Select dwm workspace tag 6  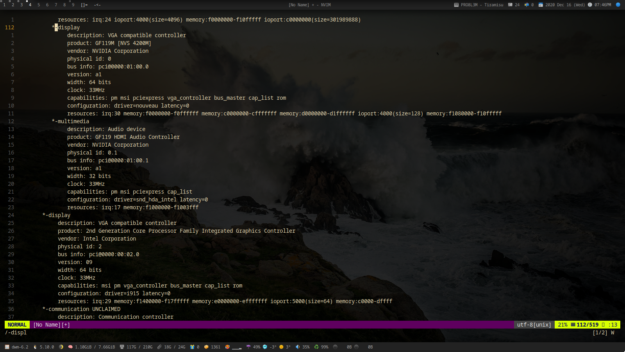click(x=47, y=5)
